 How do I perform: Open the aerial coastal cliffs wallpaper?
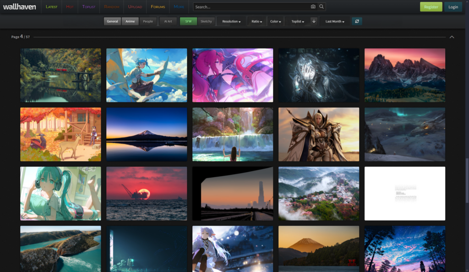60,249
